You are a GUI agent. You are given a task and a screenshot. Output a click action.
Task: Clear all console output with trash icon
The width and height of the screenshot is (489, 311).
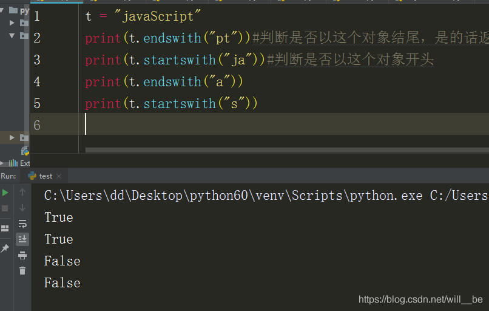tap(22, 271)
